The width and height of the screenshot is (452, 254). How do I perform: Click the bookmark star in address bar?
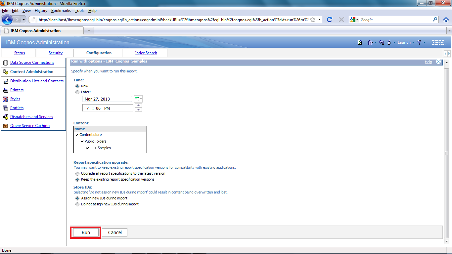tap(313, 20)
